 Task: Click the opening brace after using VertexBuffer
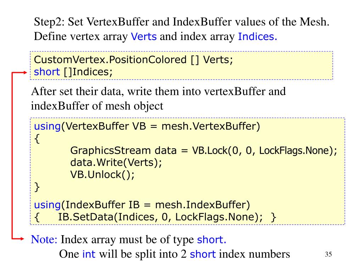(37, 139)
